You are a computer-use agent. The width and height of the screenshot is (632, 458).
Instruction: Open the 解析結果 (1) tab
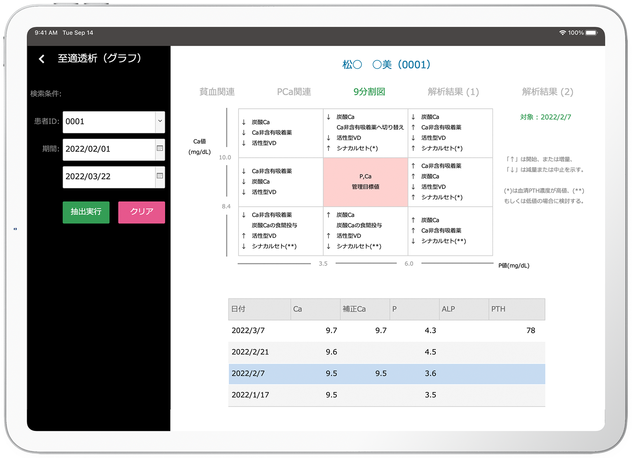click(x=453, y=92)
